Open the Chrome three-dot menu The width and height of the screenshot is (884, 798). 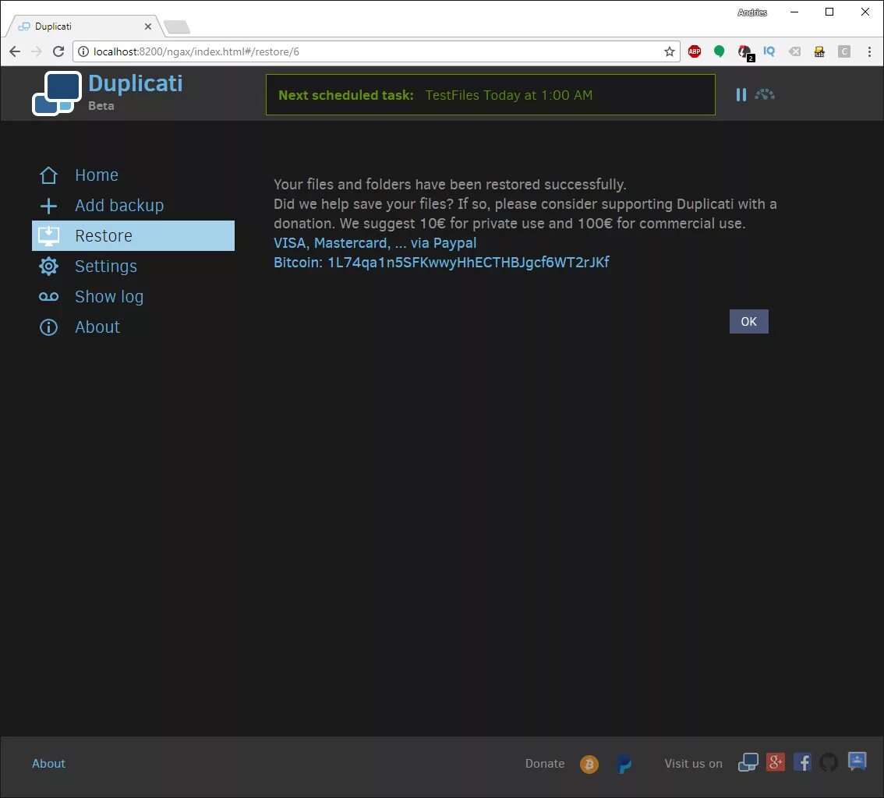[869, 52]
